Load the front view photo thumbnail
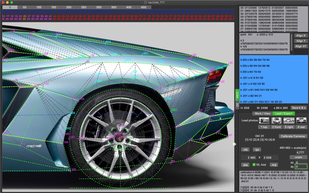Viewport: 309px width, 193px height. pyautogui.click(x=277, y=120)
